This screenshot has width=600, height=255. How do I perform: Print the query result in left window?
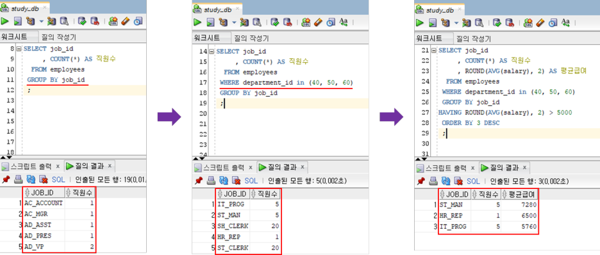pyautogui.click(x=18, y=179)
